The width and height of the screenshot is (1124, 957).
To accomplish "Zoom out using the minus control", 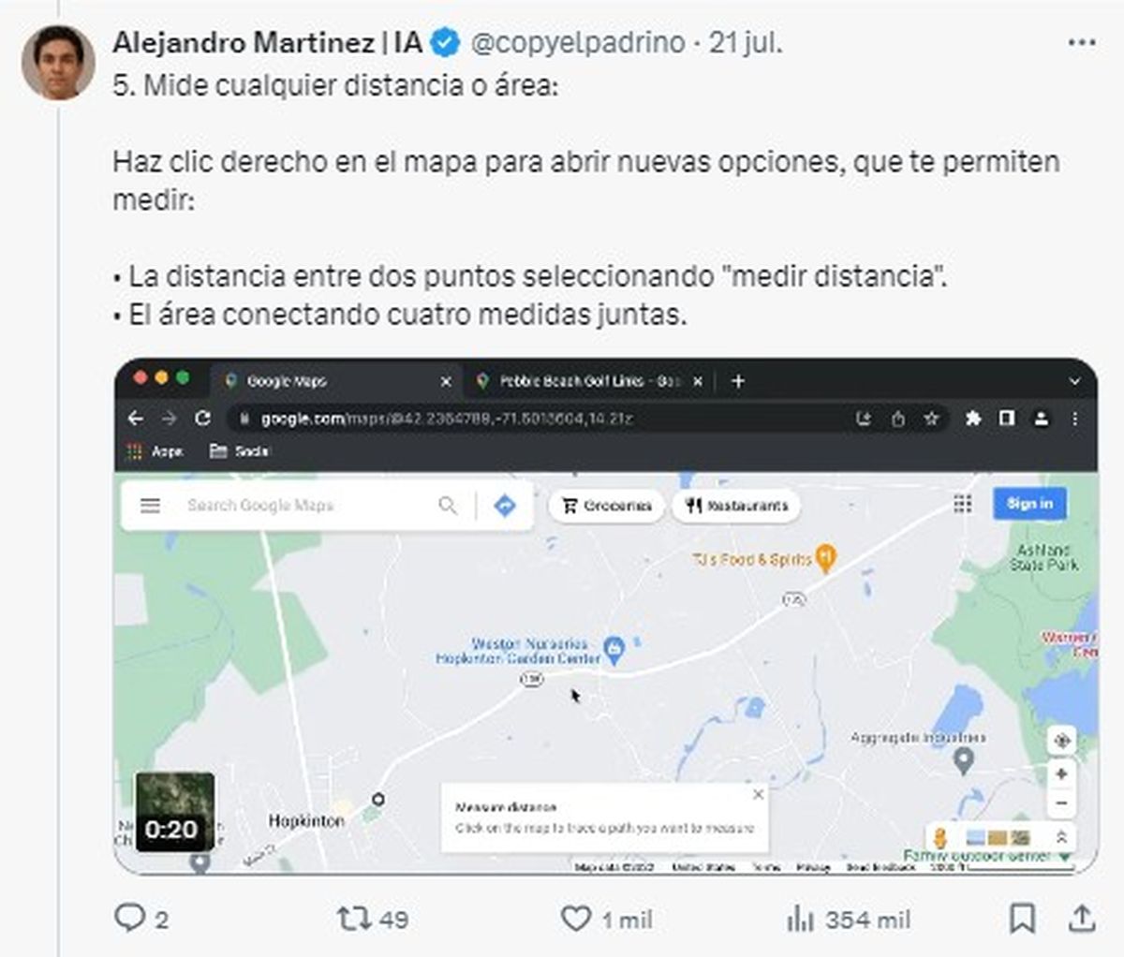I will [x=1063, y=802].
